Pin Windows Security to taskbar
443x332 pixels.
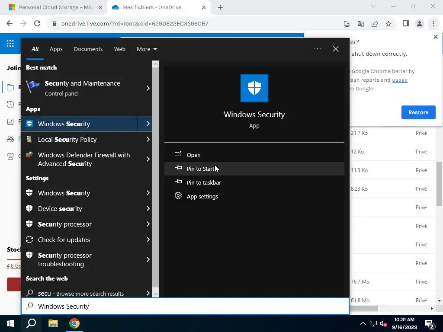(x=254, y=182)
